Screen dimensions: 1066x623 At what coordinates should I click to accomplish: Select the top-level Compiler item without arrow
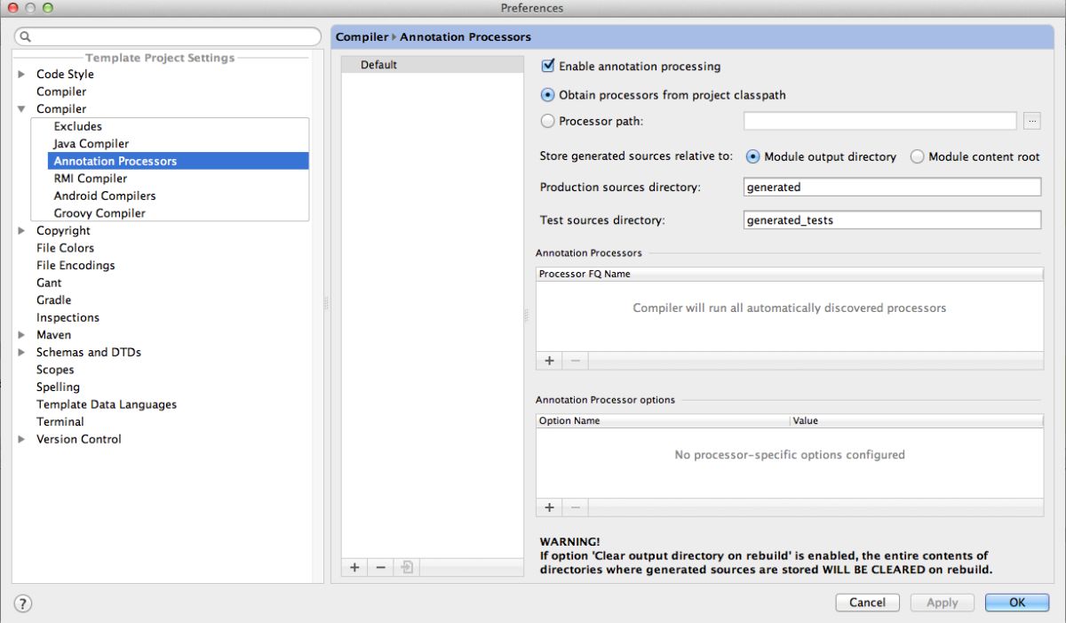61,92
